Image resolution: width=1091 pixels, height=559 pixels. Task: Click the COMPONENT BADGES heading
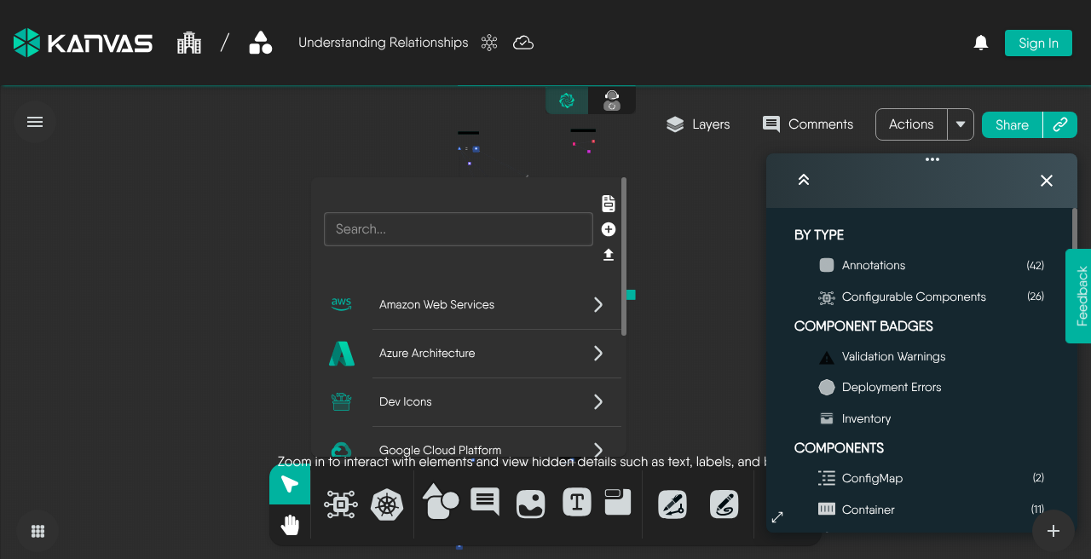[863, 326]
